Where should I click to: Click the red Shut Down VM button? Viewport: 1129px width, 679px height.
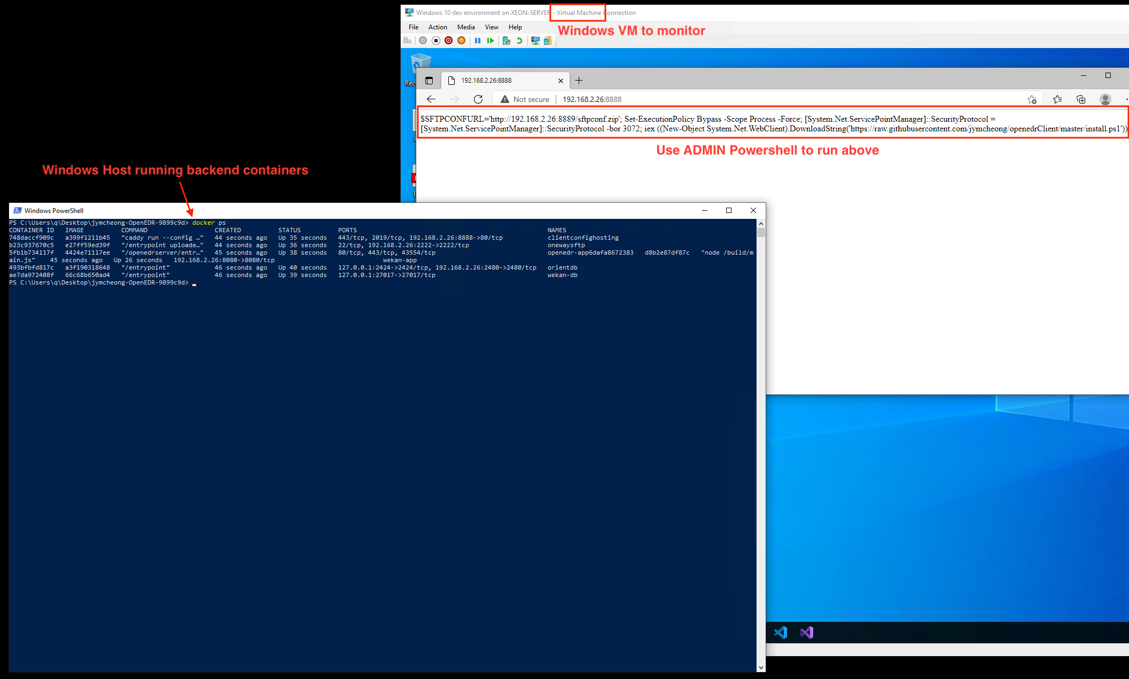click(x=449, y=41)
